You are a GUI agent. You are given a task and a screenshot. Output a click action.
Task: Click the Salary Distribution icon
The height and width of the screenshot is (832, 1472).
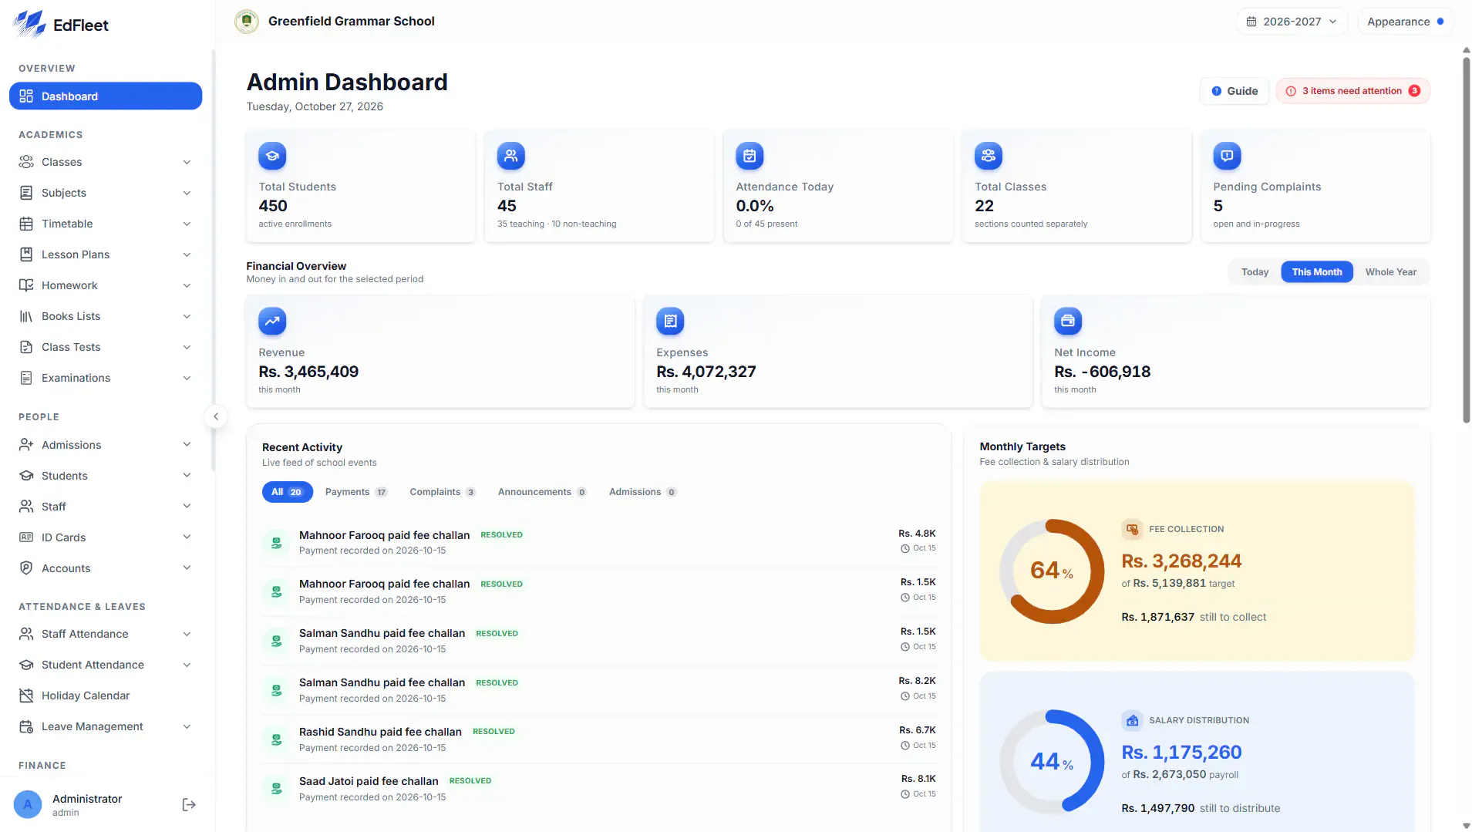(x=1132, y=720)
